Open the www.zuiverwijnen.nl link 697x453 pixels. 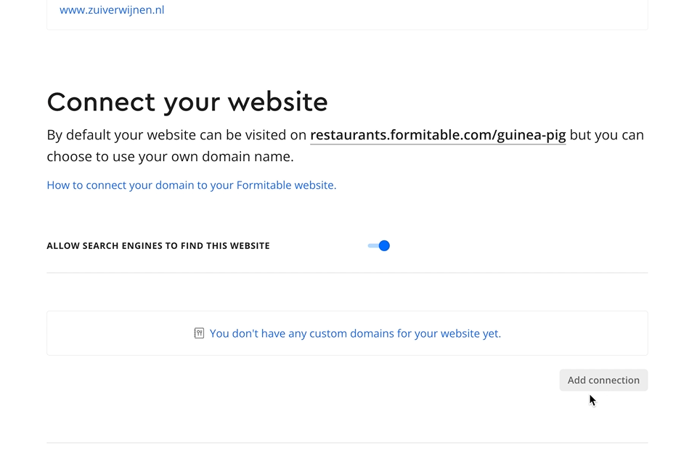pos(112,9)
